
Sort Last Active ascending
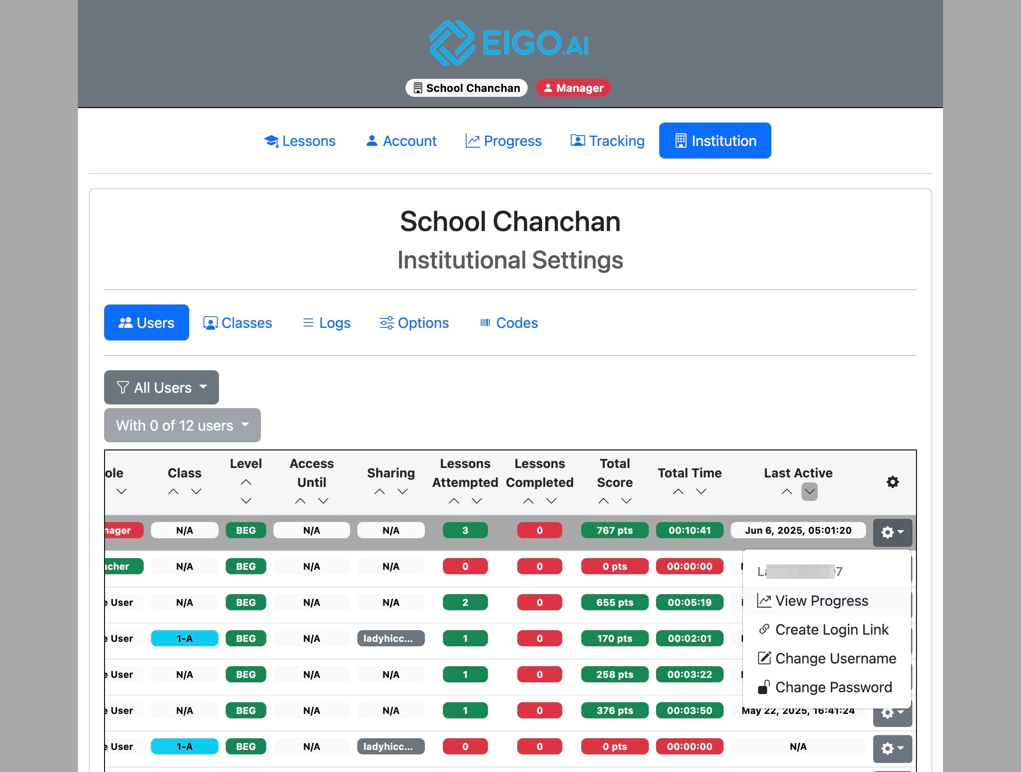[x=787, y=491]
